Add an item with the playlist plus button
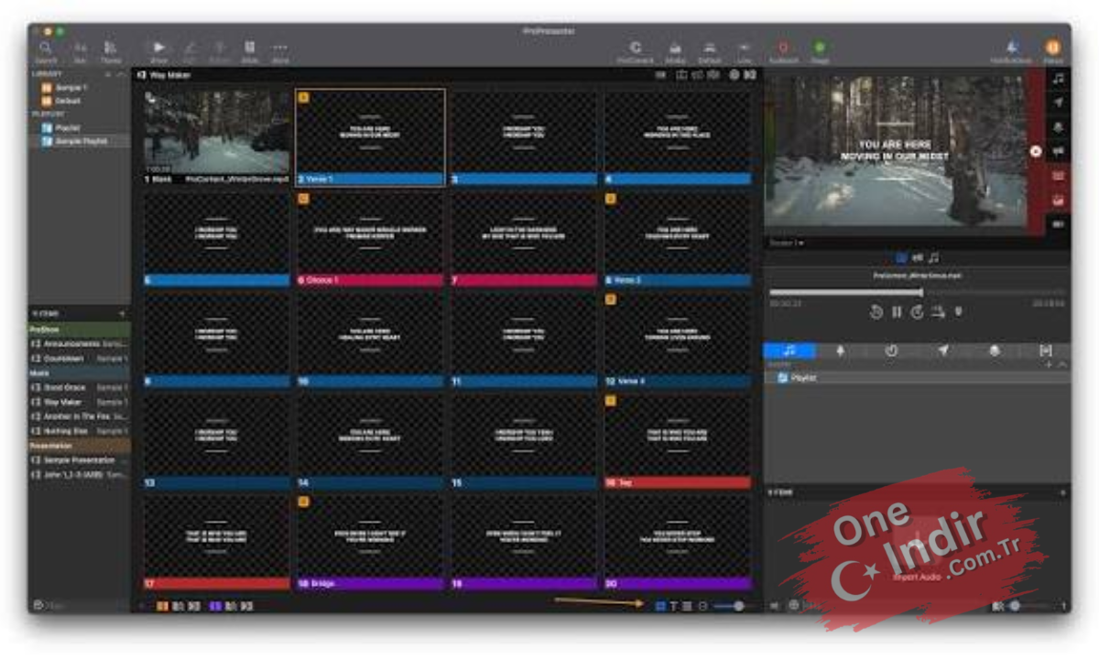Image resolution: width=1099 pixels, height=659 pixels. (122, 314)
